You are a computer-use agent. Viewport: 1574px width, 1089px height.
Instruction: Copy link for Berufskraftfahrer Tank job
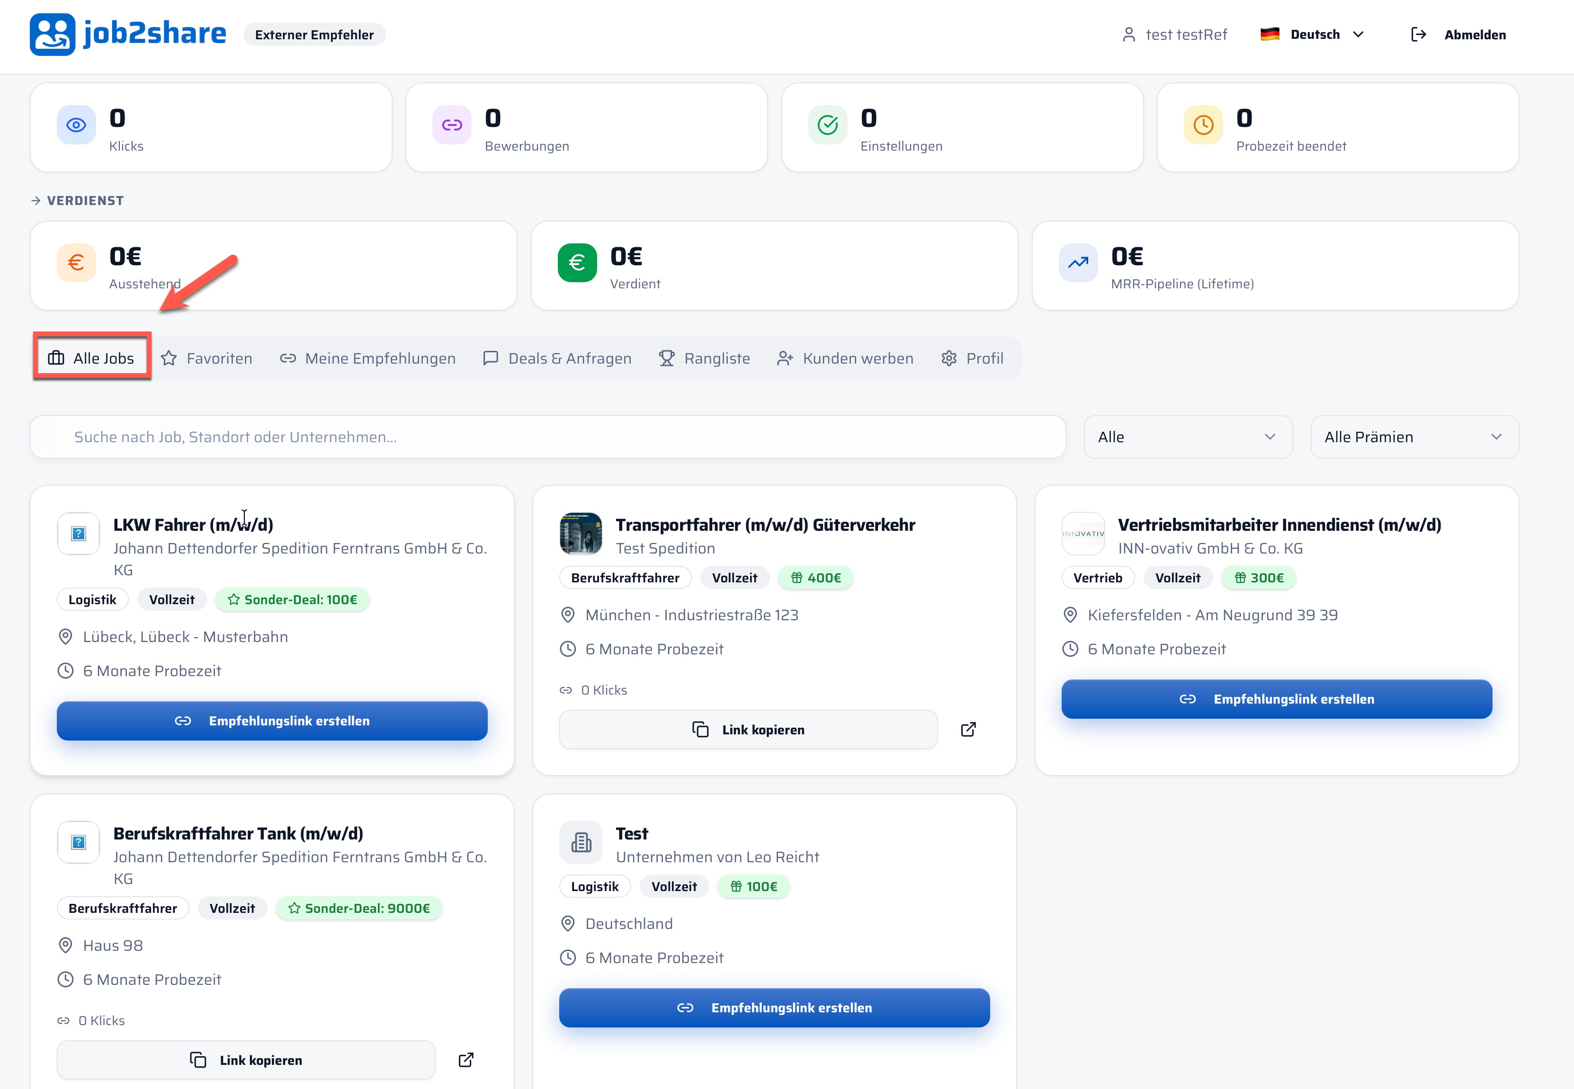pos(246,1060)
